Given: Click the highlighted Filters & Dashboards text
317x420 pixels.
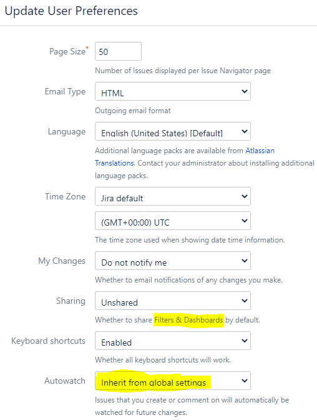Looking at the screenshot, I should pos(188,320).
